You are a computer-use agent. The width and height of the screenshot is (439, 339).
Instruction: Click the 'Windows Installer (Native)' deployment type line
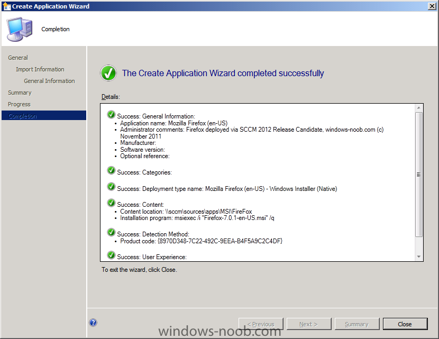click(x=227, y=189)
